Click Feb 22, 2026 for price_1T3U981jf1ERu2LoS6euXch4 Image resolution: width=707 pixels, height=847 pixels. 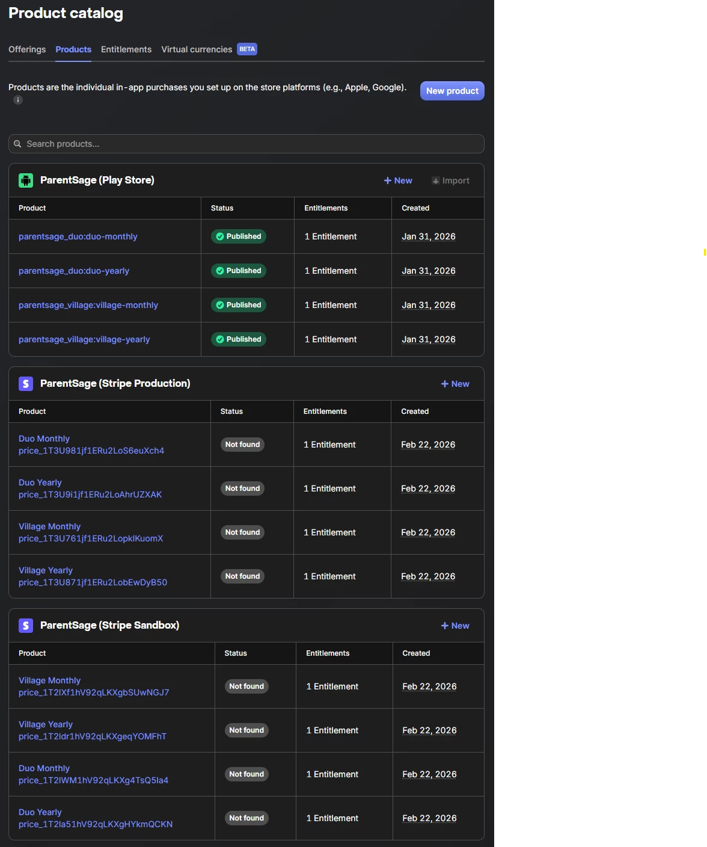point(428,445)
